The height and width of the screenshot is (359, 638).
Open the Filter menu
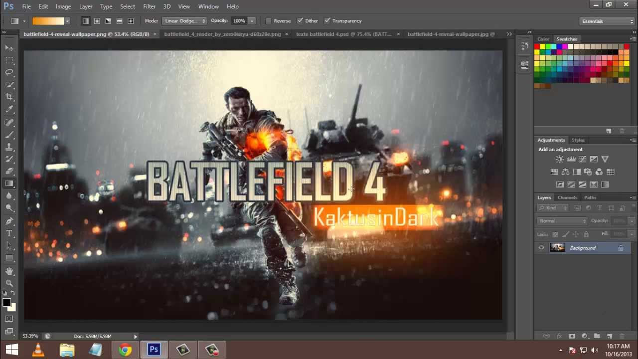[x=150, y=6]
